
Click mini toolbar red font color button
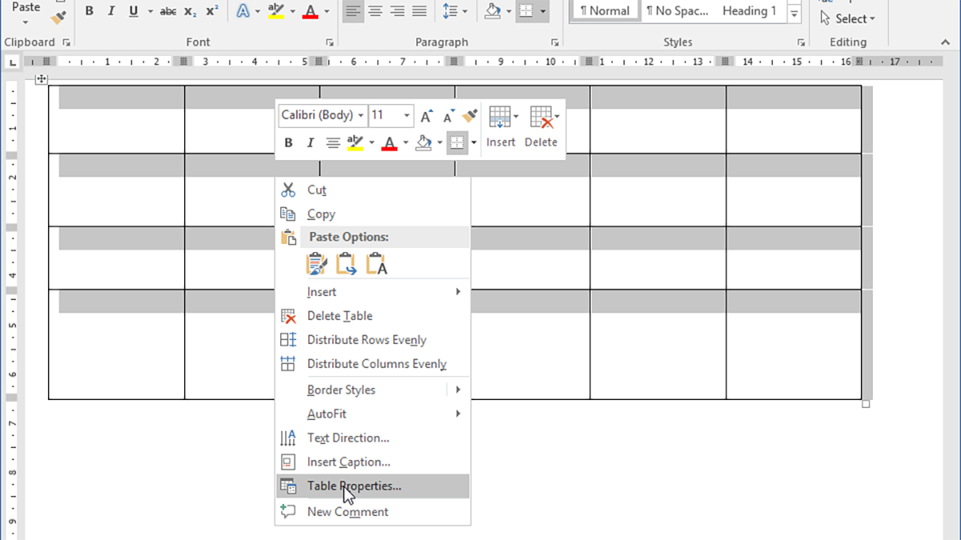pyautogui.click(x=390, y=143)
